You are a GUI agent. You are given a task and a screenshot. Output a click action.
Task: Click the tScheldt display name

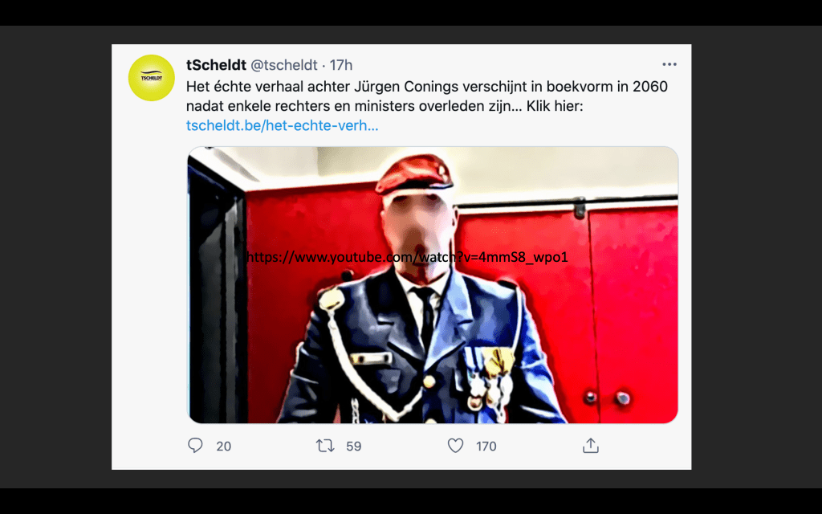(x=216, y=65)
